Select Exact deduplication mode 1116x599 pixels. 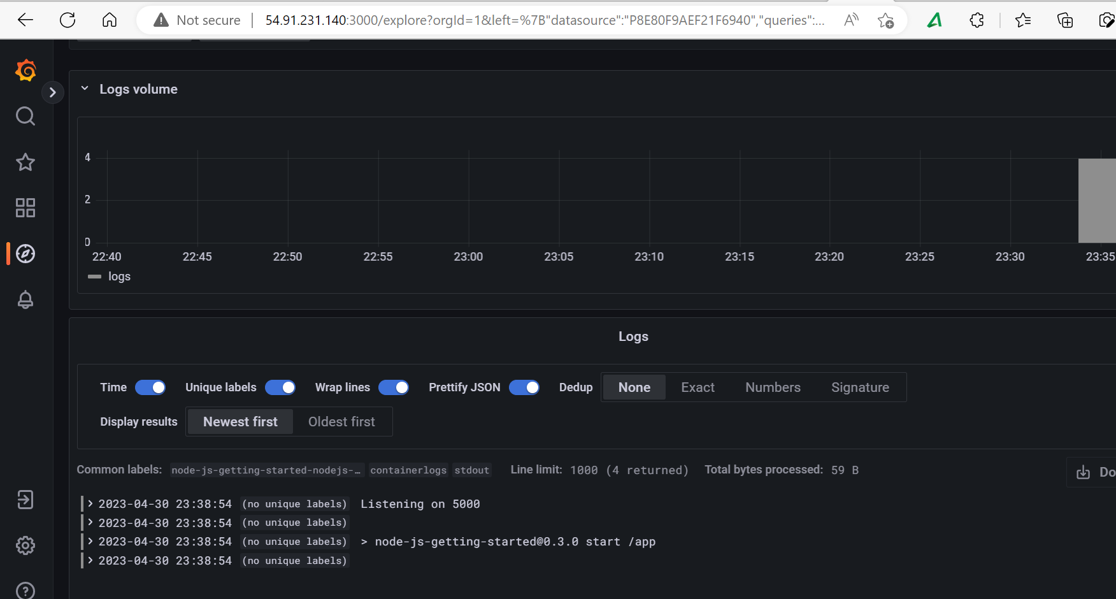point(697,387)
